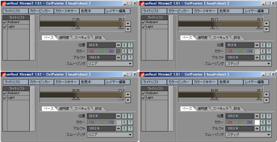
Task: Click the arrows stepper next to 位置 40.0 %
Action: point(118,45)
